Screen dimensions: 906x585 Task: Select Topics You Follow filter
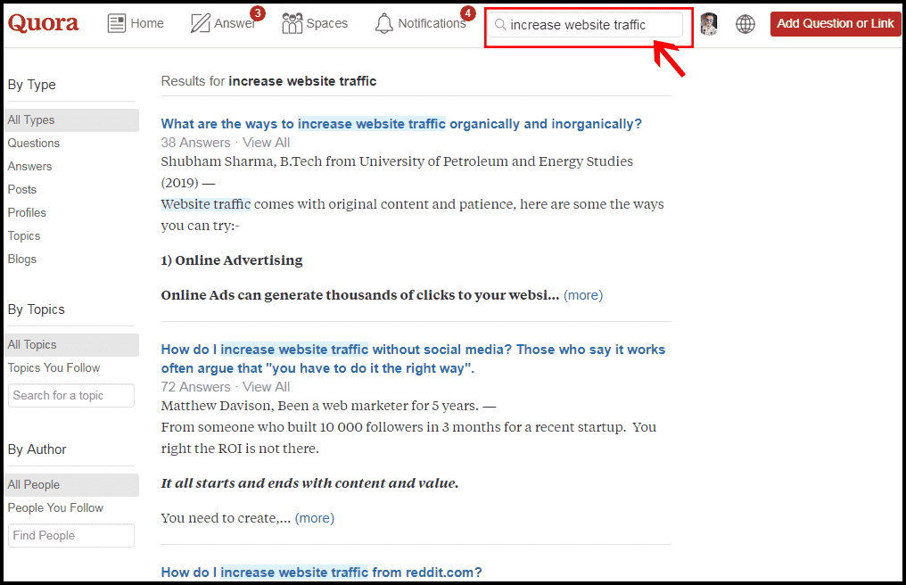tap(54, 368)
